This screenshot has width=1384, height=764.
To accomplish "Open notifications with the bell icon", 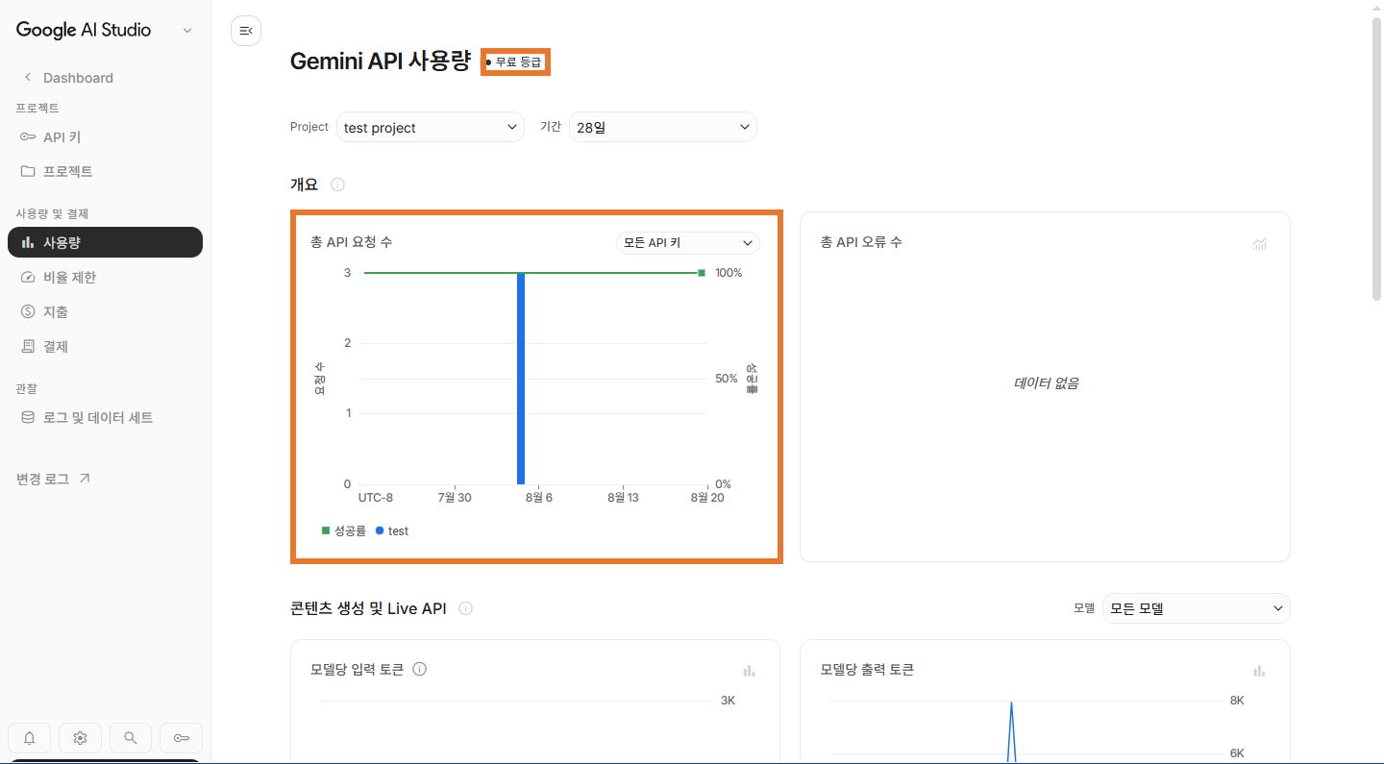I will point(30,738).
